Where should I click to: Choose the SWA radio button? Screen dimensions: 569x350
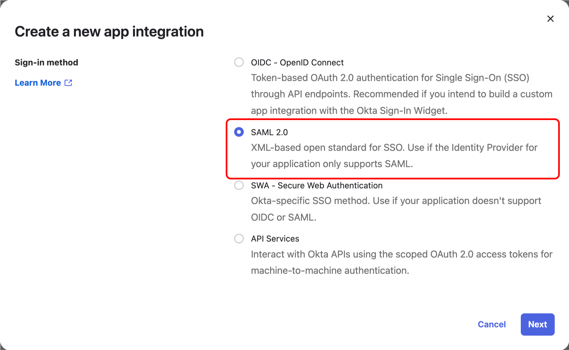[239, 185]
